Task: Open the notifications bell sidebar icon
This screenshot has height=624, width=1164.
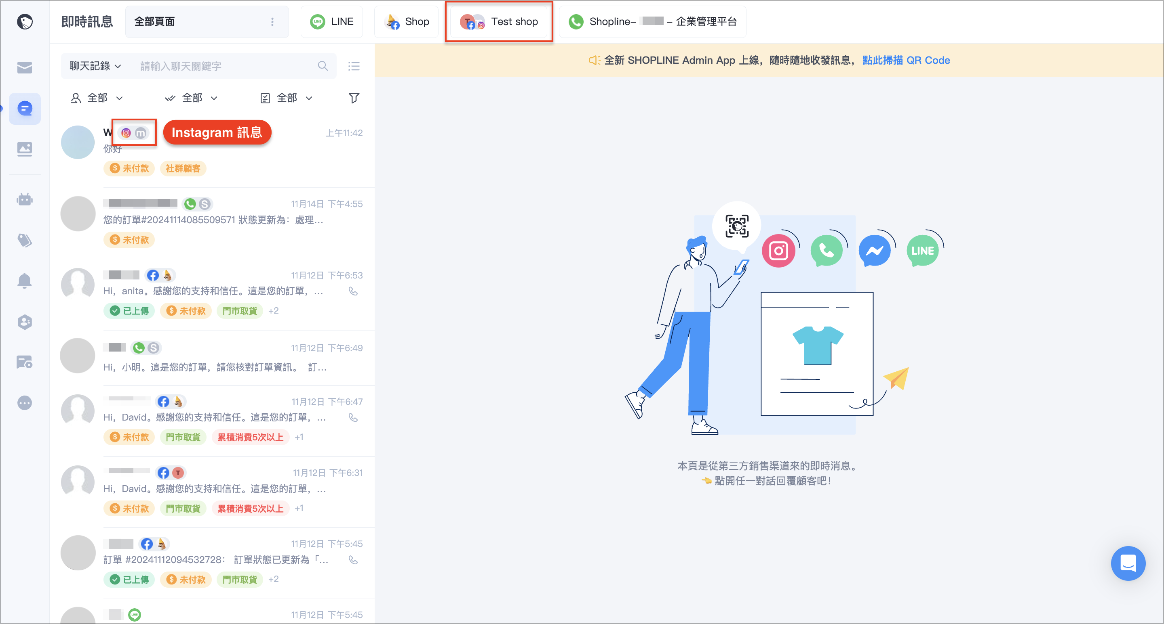Action: pyautogui.click(x=24, y=281)
